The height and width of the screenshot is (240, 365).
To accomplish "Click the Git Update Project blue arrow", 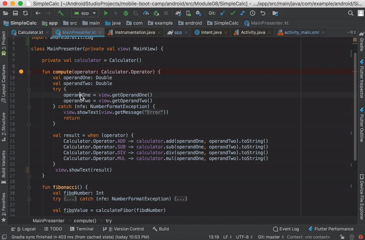I will (223, 13).
